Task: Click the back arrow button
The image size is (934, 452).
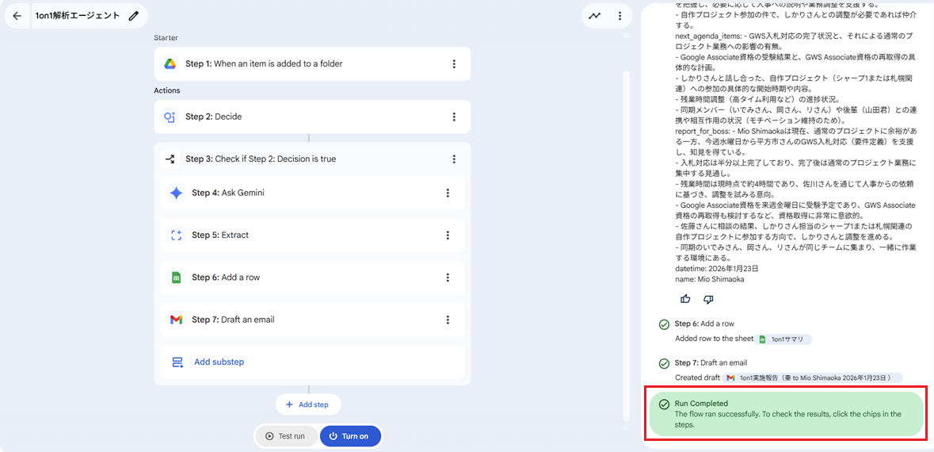Action: pos(17,16)
